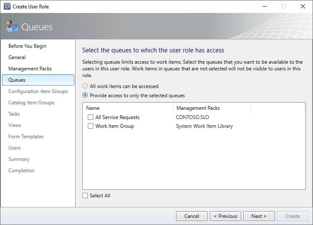
Task: Click the Queues header user icon
Action: 12,27
